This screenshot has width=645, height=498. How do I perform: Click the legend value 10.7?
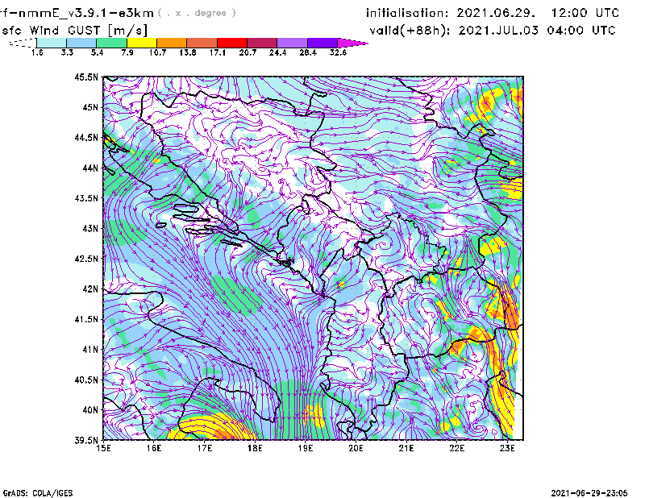pos(157,52)
